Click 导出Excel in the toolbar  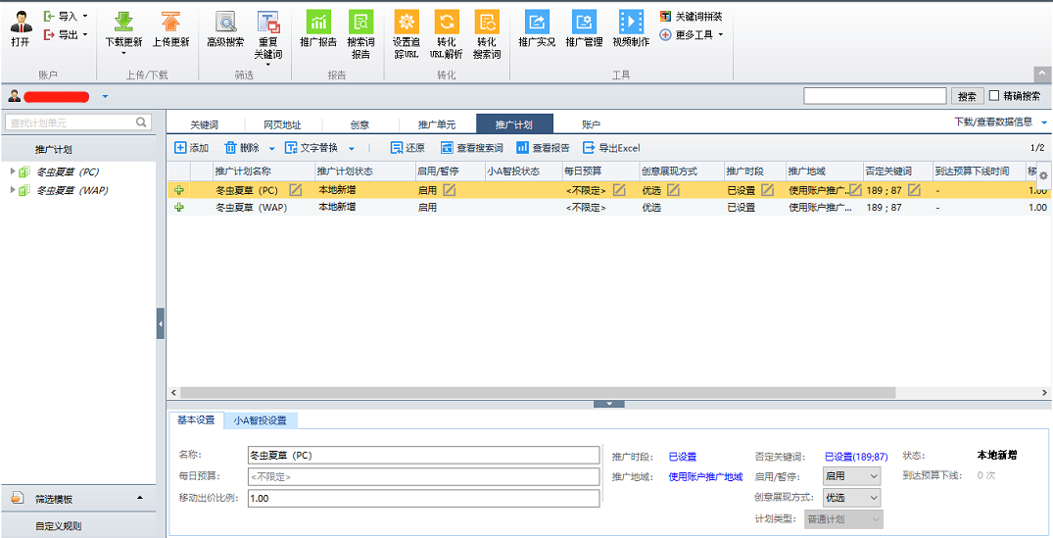coord(611,148)
